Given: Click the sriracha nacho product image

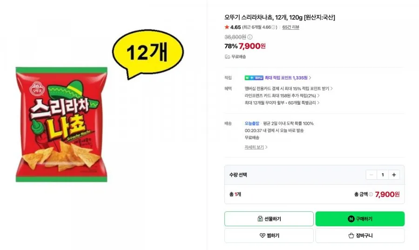Looking at the screenshot, I should pos(61,124).
